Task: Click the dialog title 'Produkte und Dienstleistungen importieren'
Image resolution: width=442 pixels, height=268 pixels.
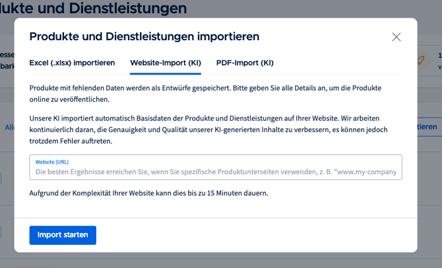Action: click(x=144, y=37)
